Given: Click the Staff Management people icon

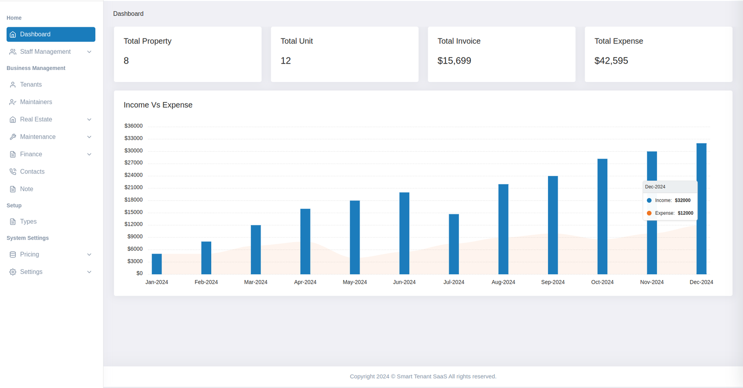Looking at the screenshot, I should tap(13, 52).
